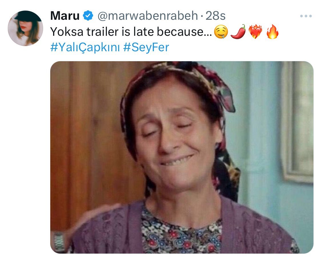Click the tweet text about Yoksa trailer
This screenshot has width=316, height=261.
point(131,32)
